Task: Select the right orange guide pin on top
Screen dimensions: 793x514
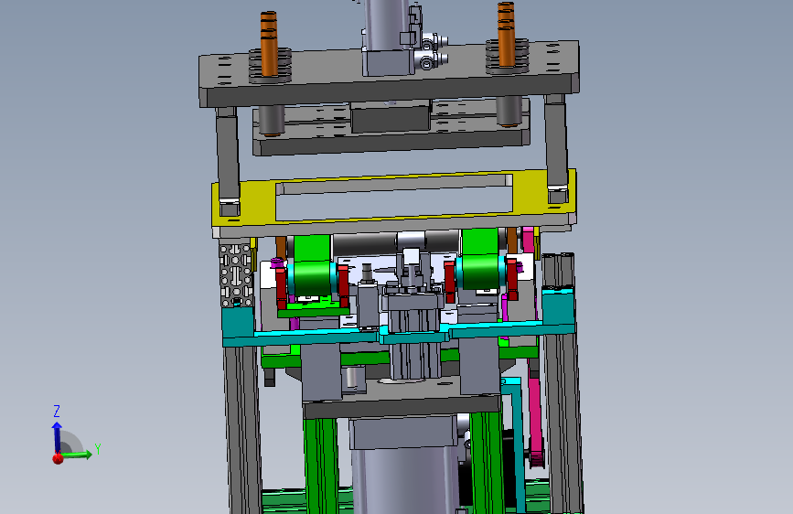Action: click(x=506, y=35)
